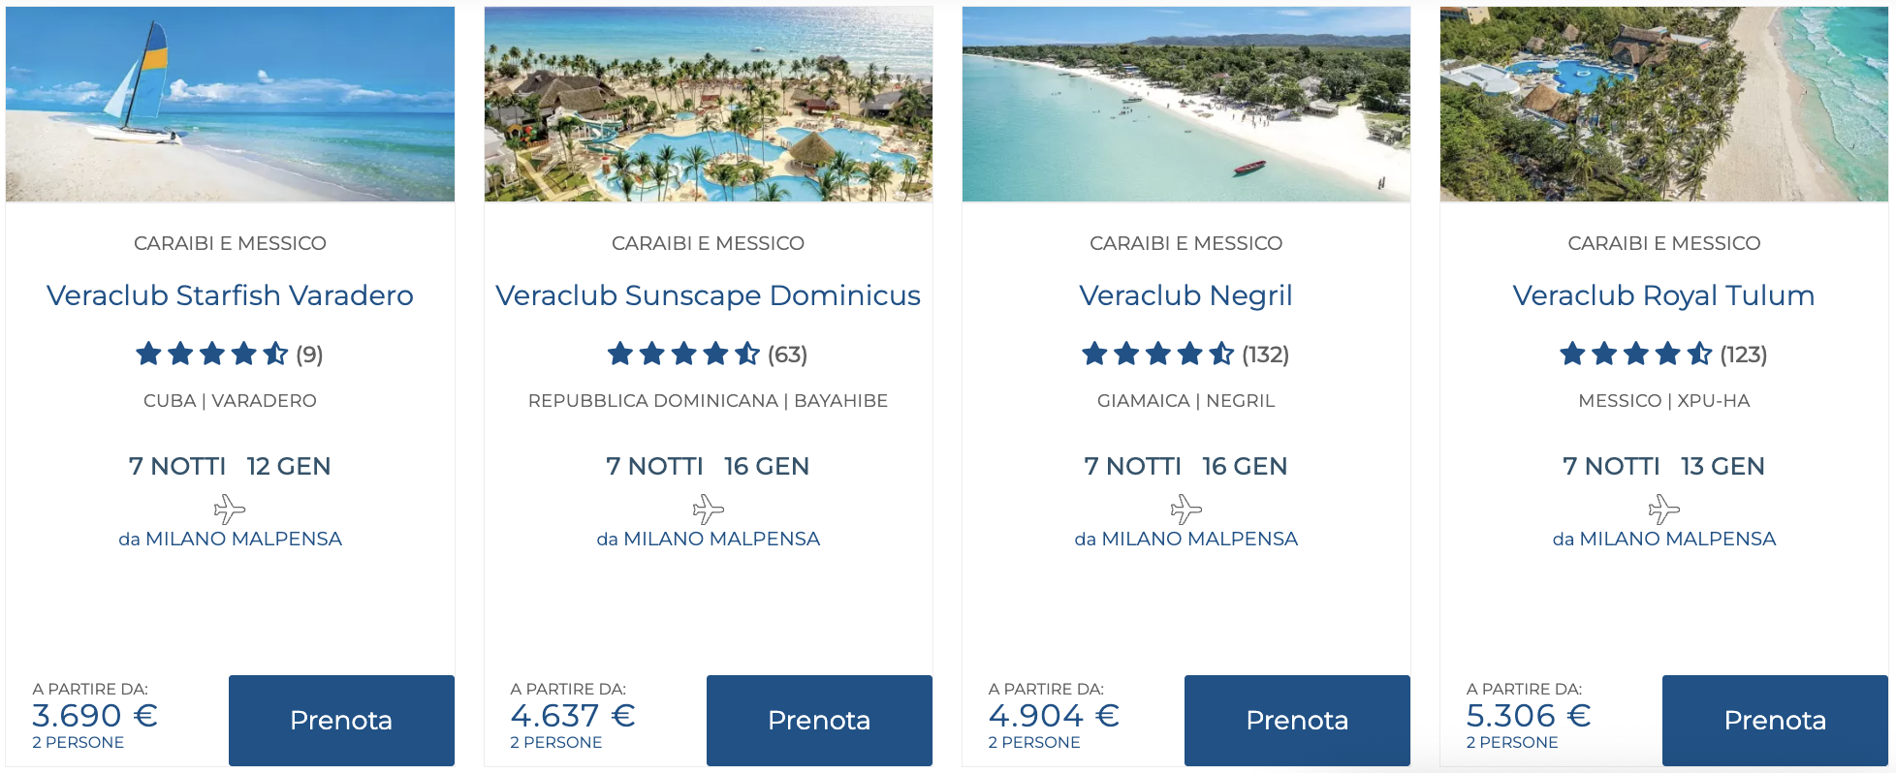Click the GIAMAICA | NEGRIL location text

tap(1185, 400)
